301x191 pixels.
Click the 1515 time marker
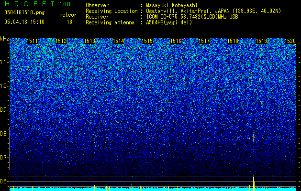click(x=147, y=41)
